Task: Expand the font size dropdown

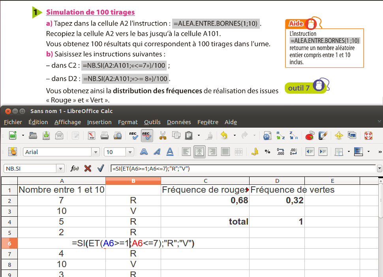Action: coord(130,152)
